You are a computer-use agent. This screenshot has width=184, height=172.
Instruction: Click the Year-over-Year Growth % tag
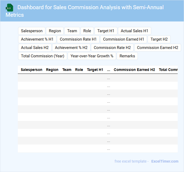(x=92, y=56)
